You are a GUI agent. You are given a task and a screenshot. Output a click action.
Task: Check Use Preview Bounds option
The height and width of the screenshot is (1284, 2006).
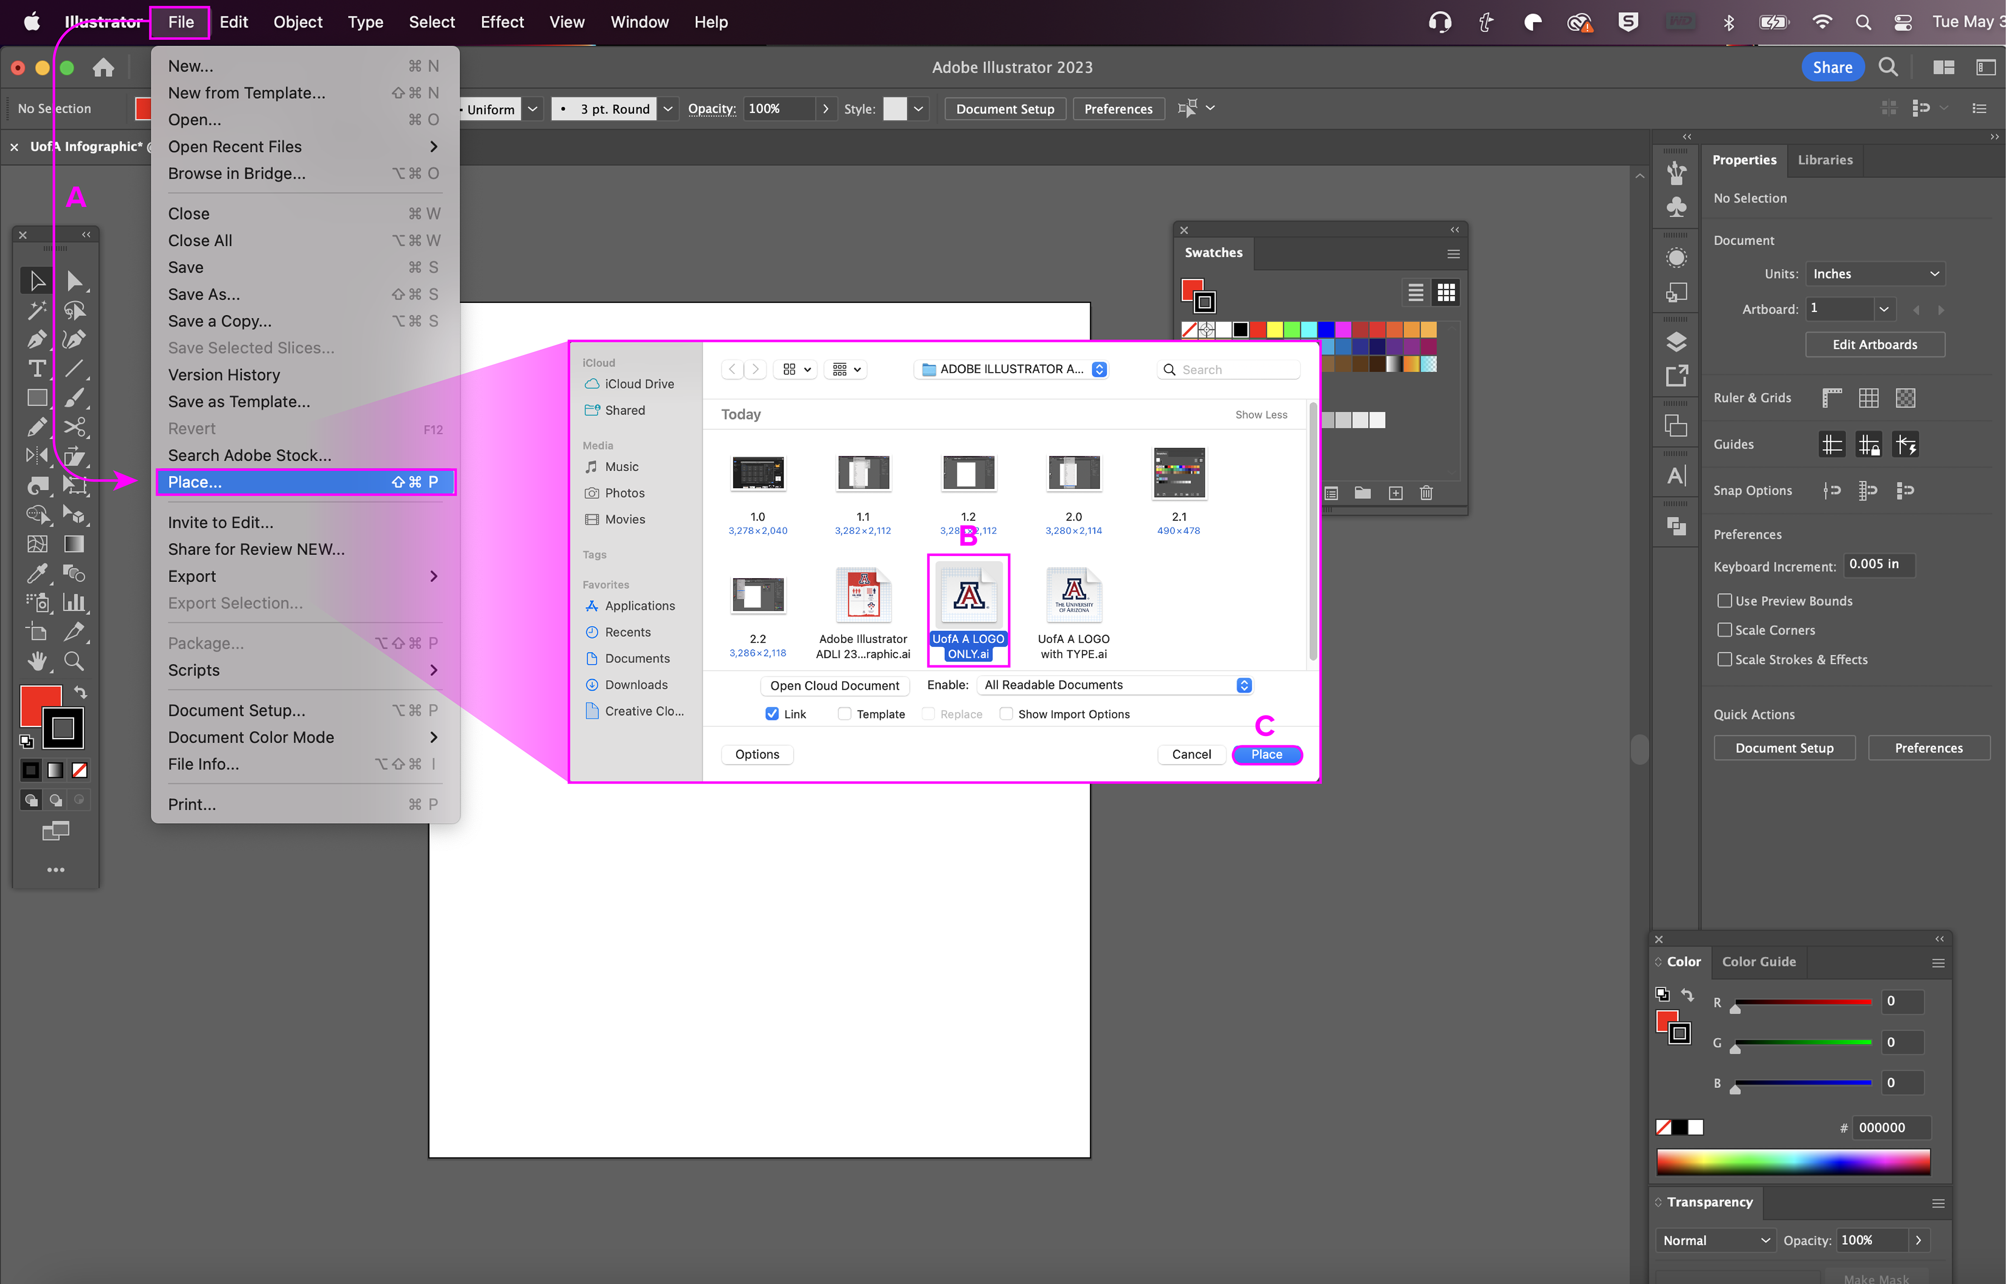click(1725, 600)
